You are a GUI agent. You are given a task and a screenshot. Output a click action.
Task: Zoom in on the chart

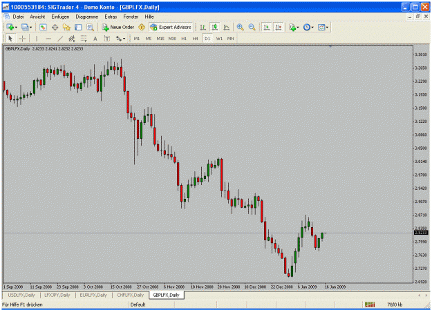coord(240,27)
